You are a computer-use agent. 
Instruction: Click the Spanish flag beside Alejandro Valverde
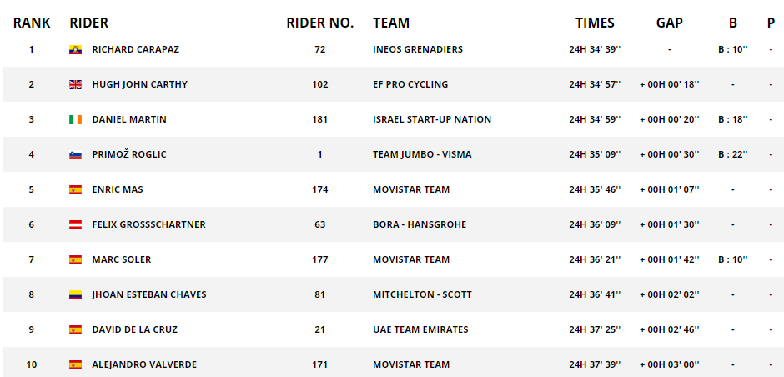point(75,364)
